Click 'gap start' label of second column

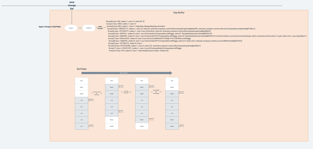(121, 86)
